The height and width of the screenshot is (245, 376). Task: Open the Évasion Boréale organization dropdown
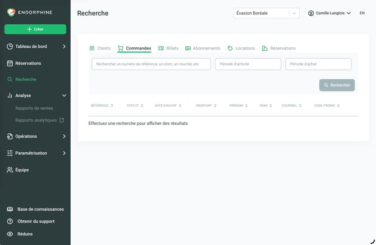267,13
